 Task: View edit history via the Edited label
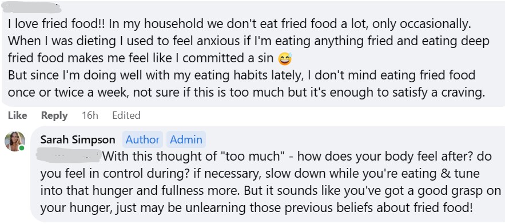(126, 115)
